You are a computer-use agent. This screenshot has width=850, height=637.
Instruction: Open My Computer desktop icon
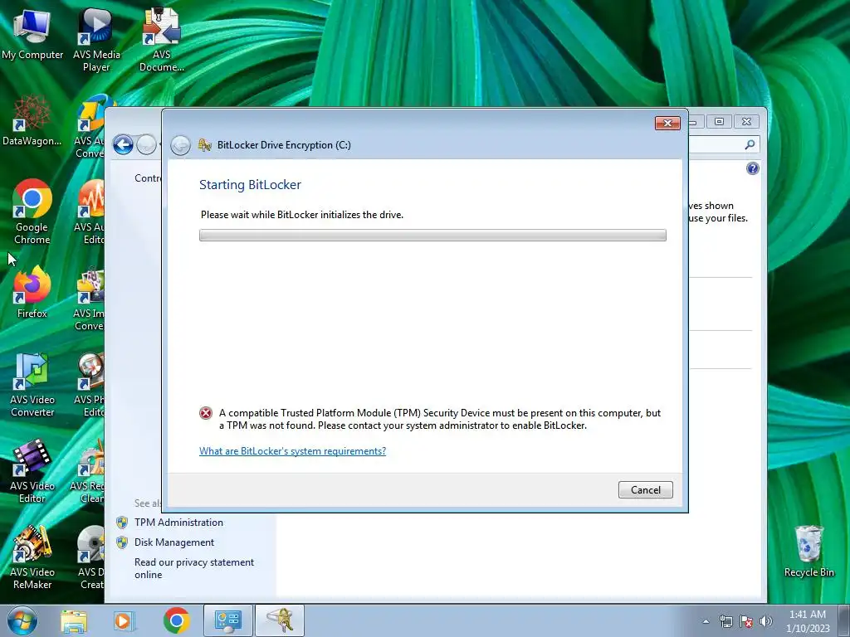(32, 33)
